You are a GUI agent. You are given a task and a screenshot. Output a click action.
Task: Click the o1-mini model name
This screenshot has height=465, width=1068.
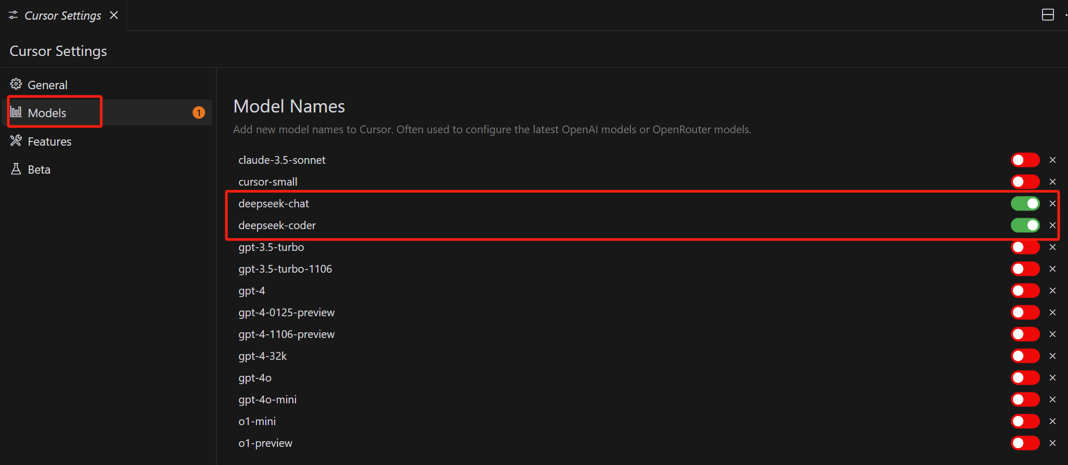[257, 421]
